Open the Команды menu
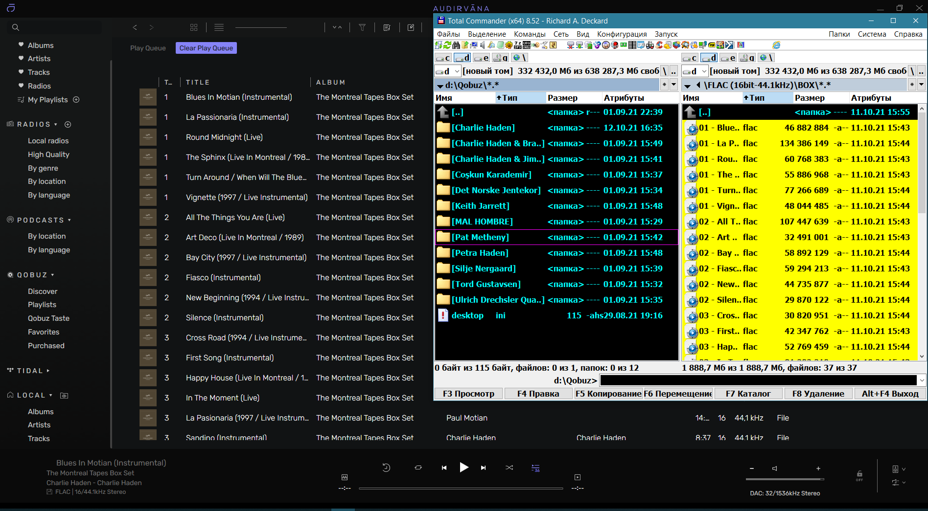The image size is (928, 511). [530, 34]
